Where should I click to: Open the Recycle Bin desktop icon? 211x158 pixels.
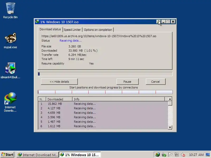click(10, 10)
